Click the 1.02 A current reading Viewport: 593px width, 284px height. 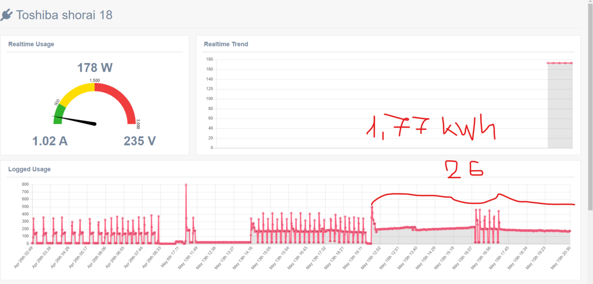pos(50,141)
